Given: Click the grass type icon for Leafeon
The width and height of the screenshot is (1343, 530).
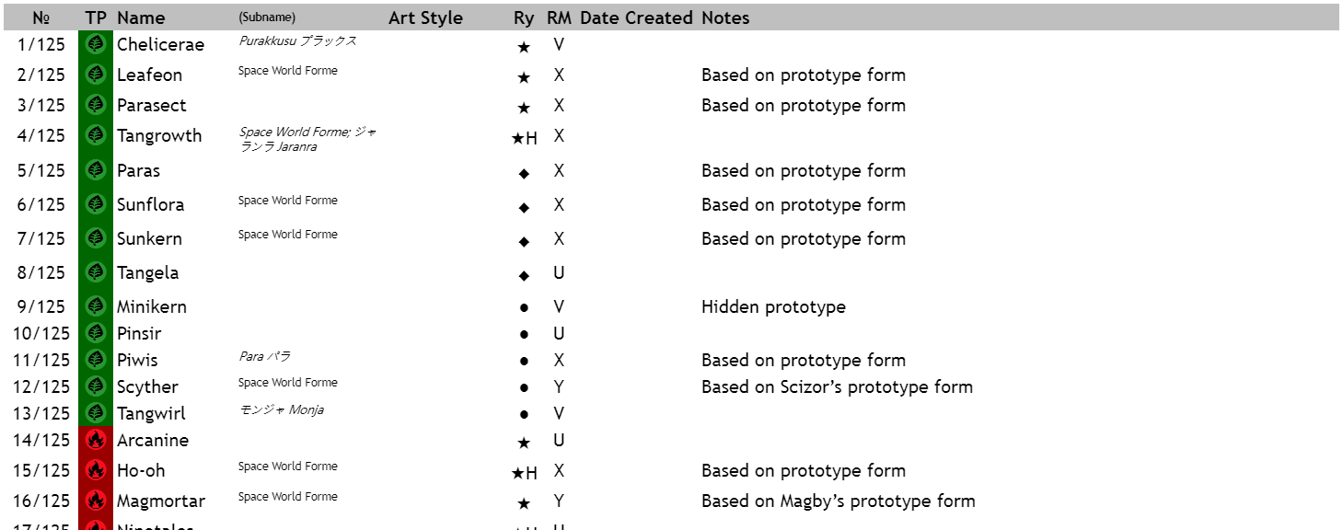Looking at the screenshot, I should (96, 74).
